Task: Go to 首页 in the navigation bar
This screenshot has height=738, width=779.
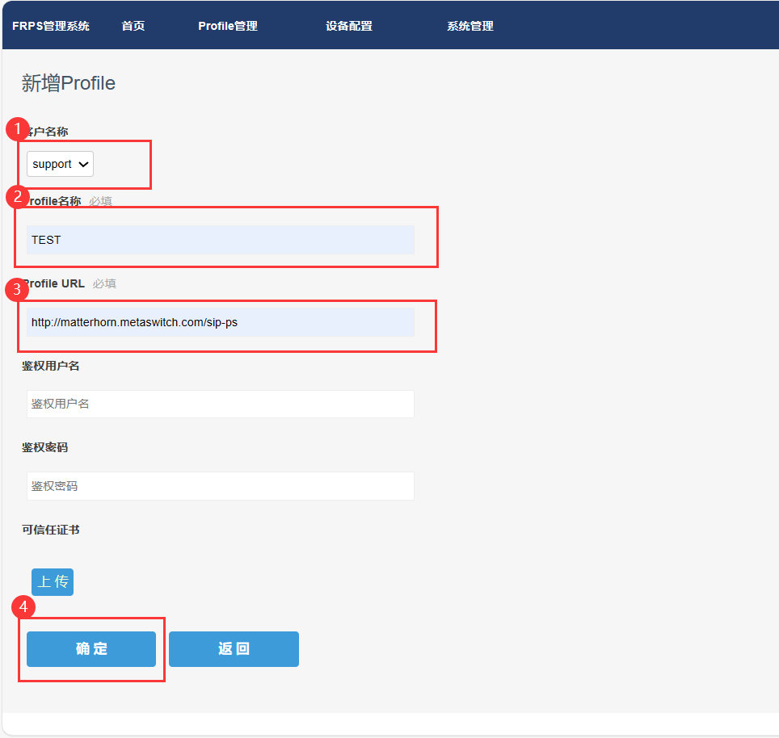Action: 133,26
